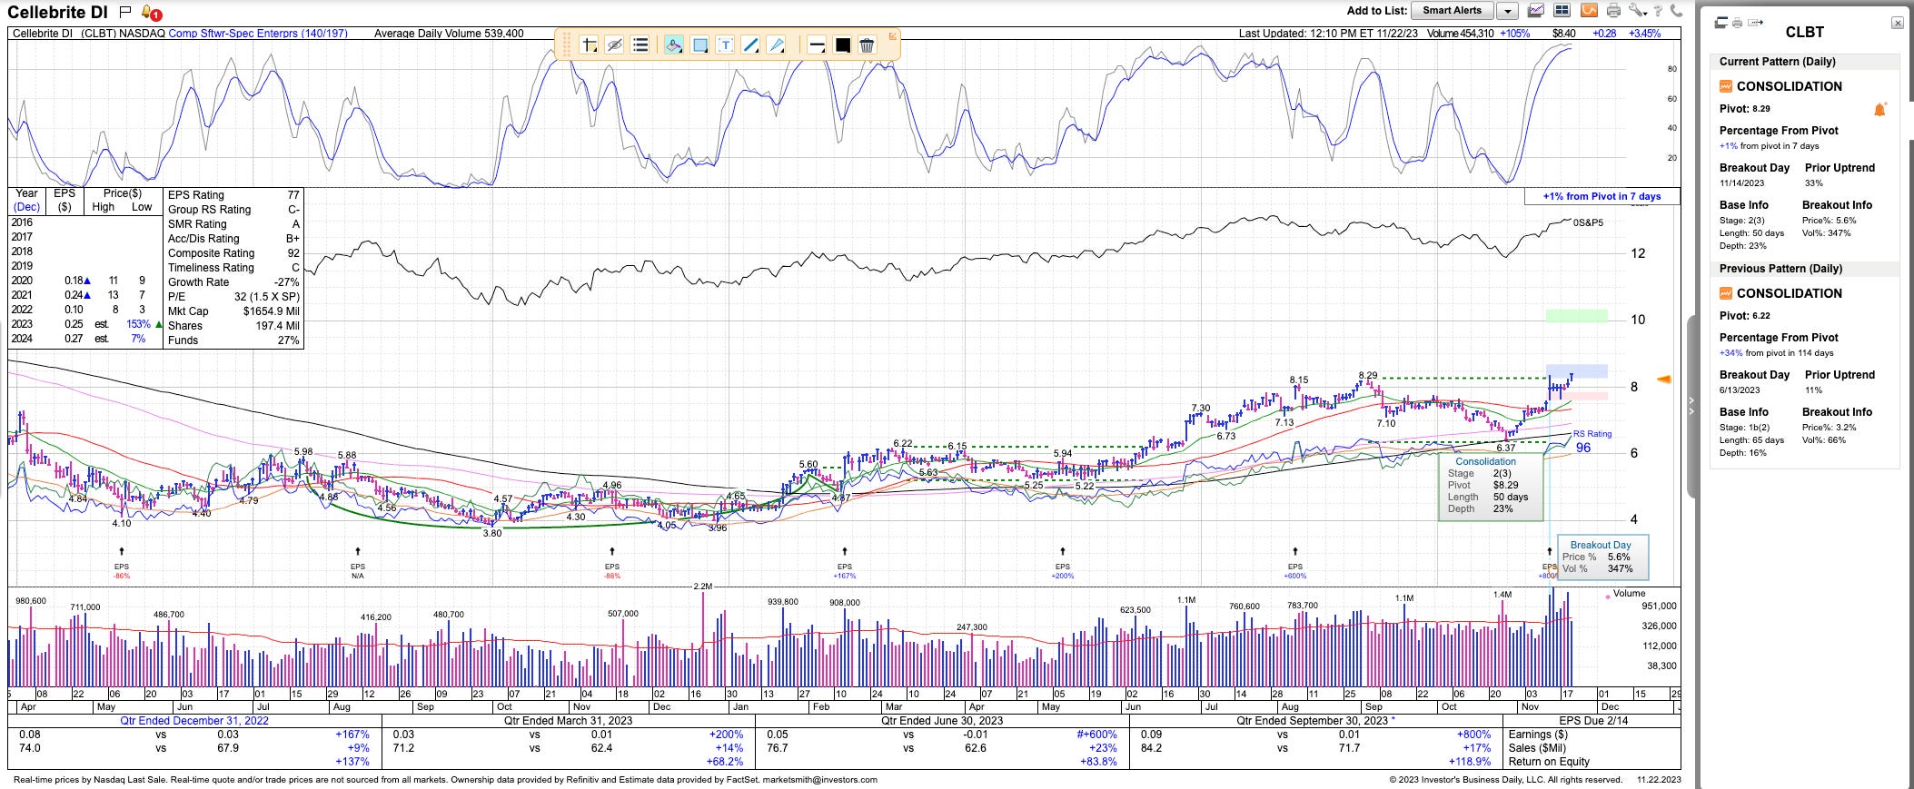Open the drawings list icon
Screen dimensions: 1914x789
(640, 44)
